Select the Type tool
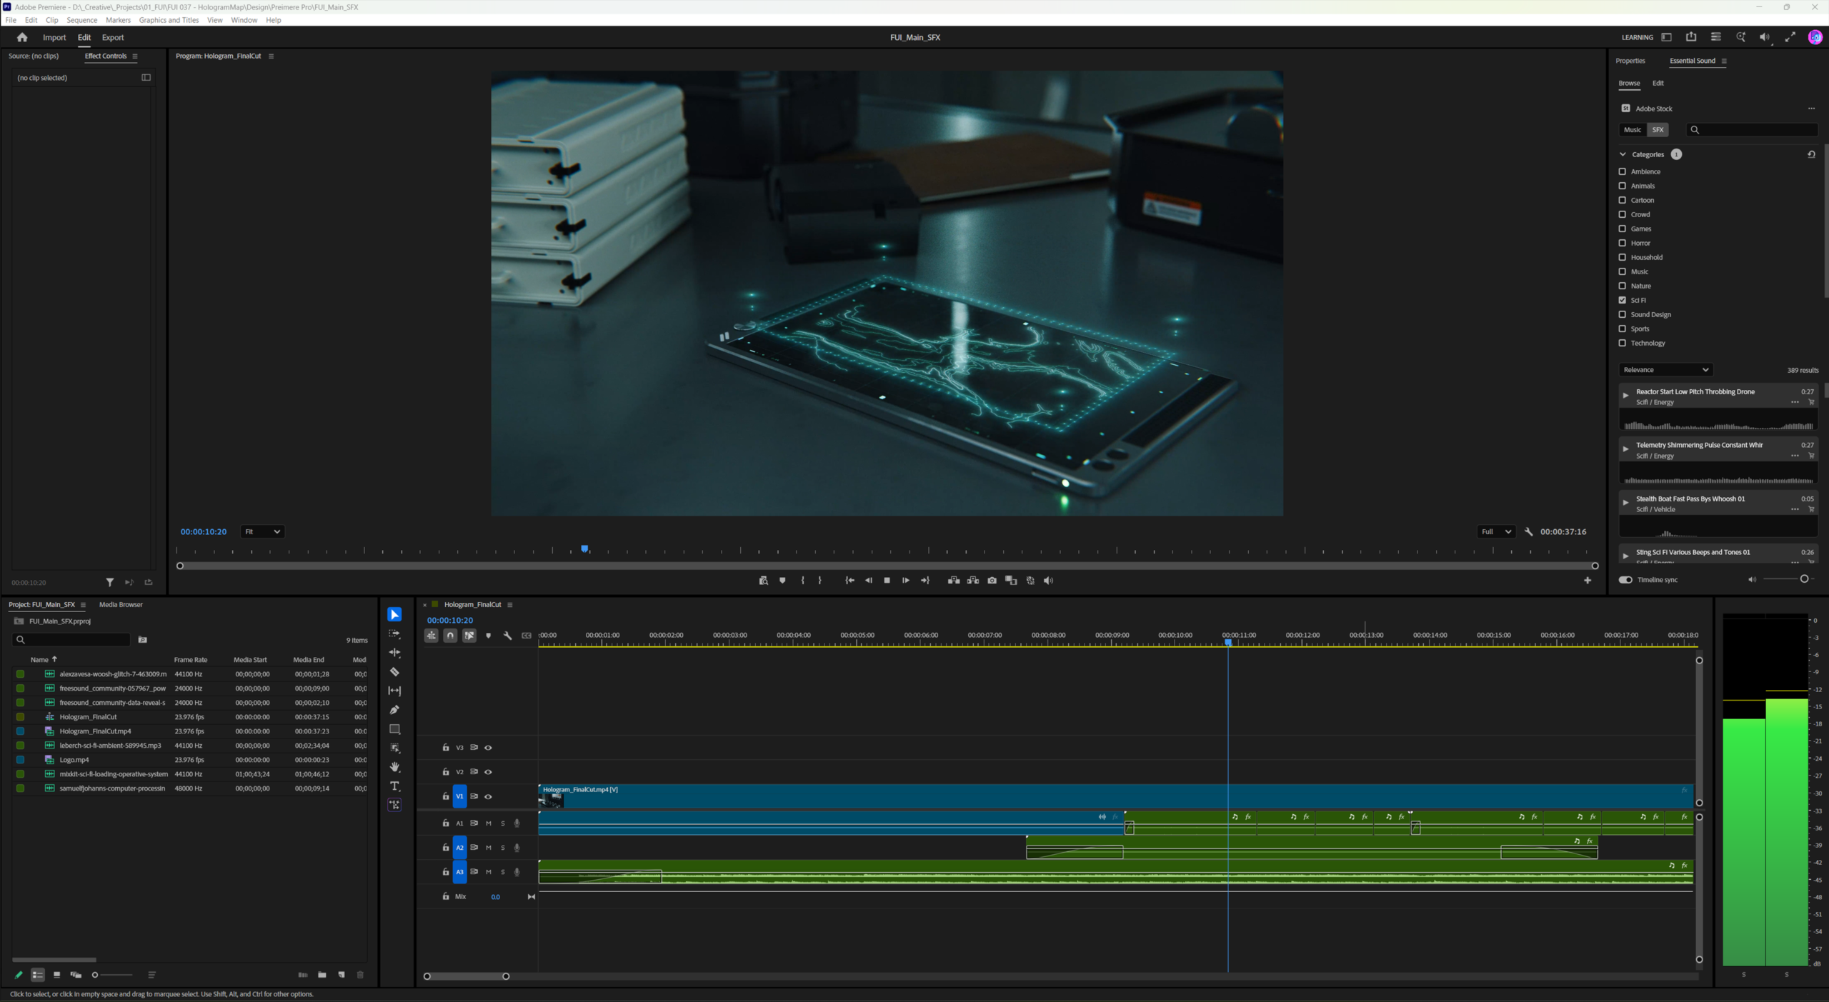 pos(394,786)
